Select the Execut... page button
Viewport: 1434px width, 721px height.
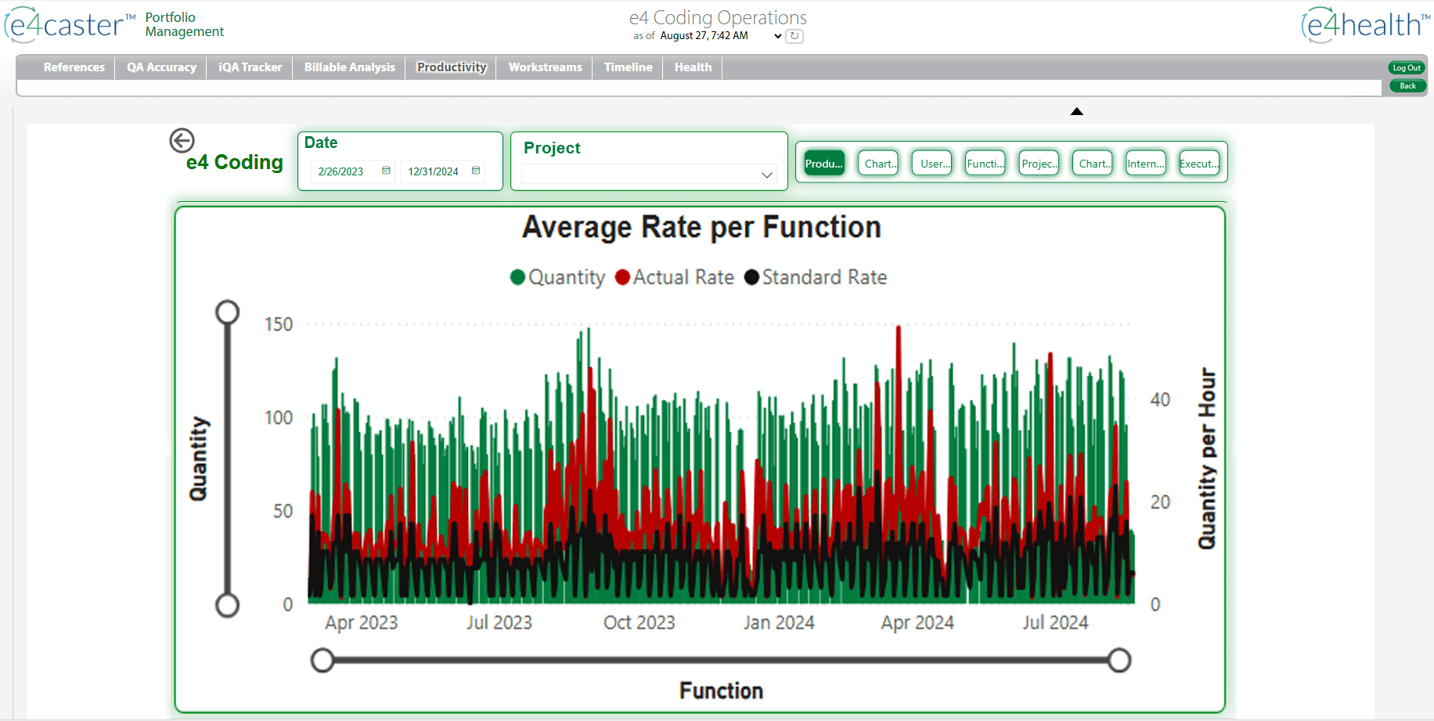[x=1199, y=163]
